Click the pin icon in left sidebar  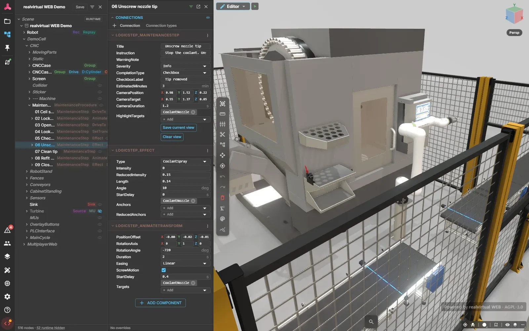click(x=7, y=48)
